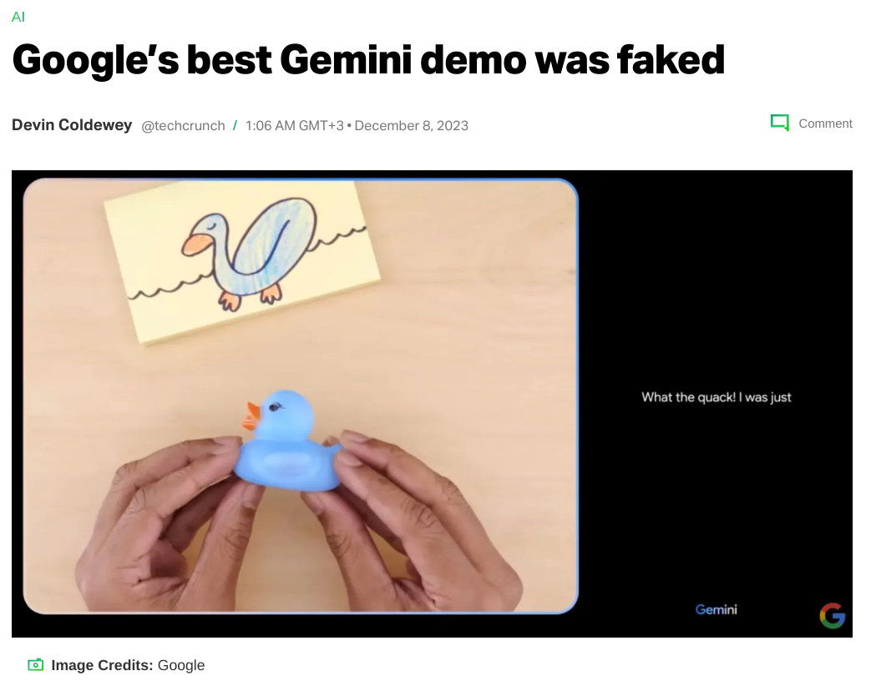Click the left hand holding the duck
Image resolution: width=871 pixels, height=691 pixels.
coord(167,527)
